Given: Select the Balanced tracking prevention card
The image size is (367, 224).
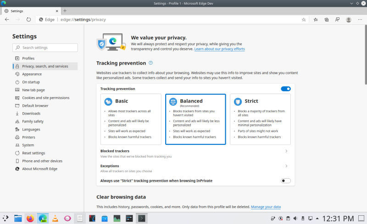Looking at the screenshot, I should point(195,119).
